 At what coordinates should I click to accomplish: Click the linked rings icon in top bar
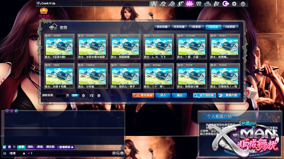point(180,4)
